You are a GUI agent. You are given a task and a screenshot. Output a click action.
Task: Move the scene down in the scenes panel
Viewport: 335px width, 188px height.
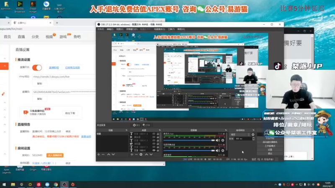click(x=113, y=154)
